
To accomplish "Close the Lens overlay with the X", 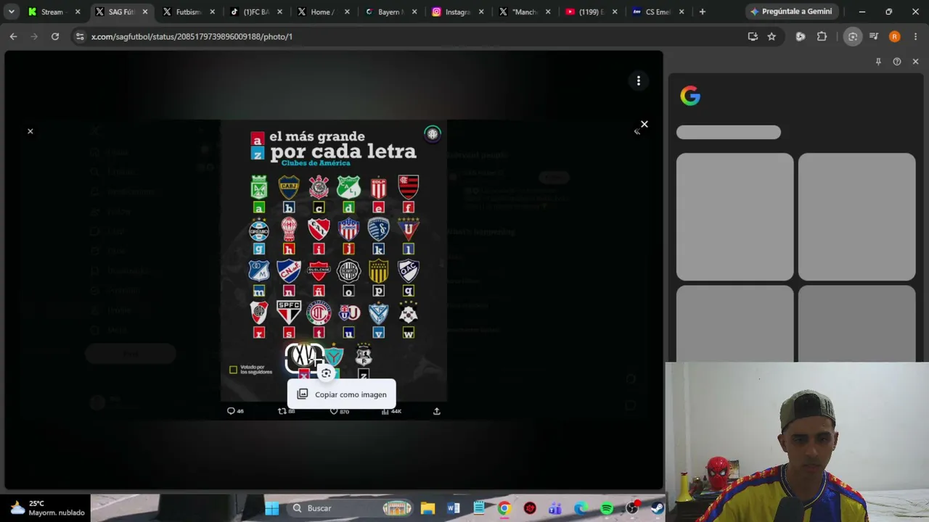I will click(644, 124).
